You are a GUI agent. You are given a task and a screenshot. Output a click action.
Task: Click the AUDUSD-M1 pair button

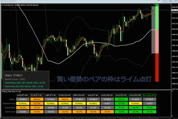coord(107,95)
